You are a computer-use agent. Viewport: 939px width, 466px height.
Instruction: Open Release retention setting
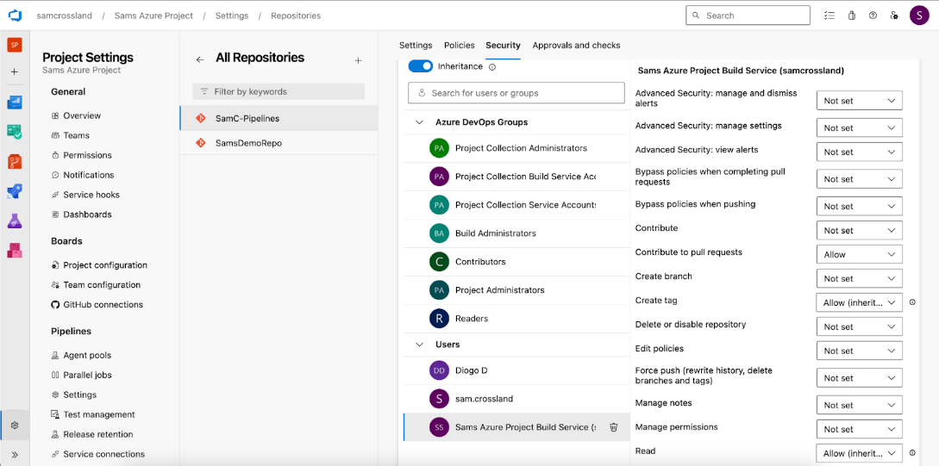(98, 434)
